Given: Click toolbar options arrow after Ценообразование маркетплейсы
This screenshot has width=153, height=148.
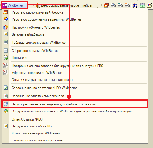Looking at the screenshot, I should [x=97, y=7].
